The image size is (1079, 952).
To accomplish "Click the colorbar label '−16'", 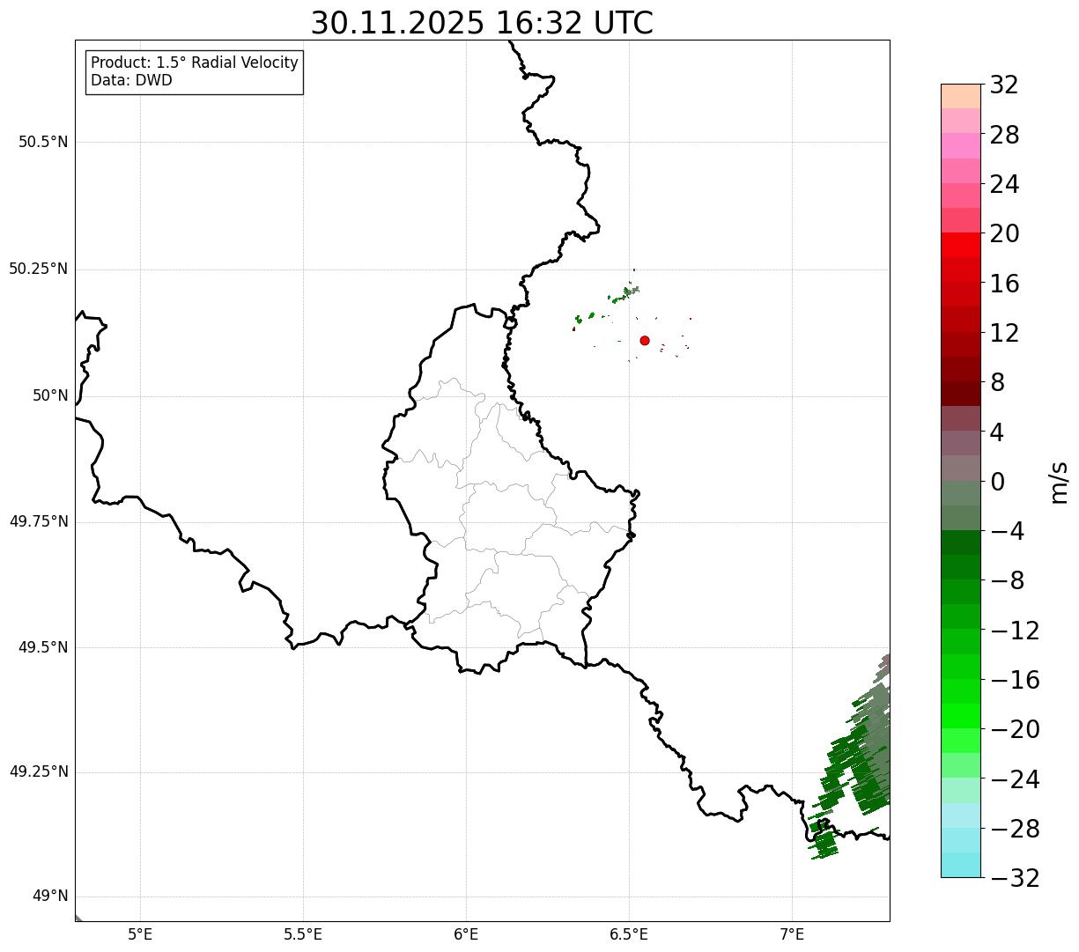I will tap(1015, 680).
